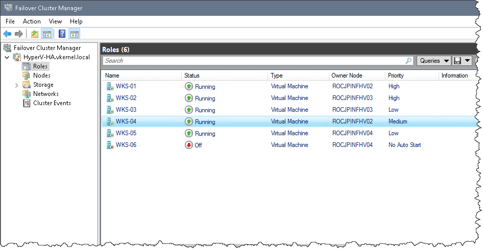The image size is (483, 249).
Task: Open the File menu
Action: click(x=10, y=21)
